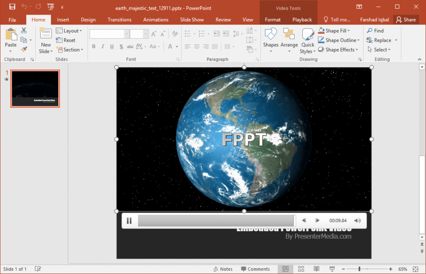426x274 pixels.
Task: Click the Find icon in Editing group
Action: tap(374, 30)
